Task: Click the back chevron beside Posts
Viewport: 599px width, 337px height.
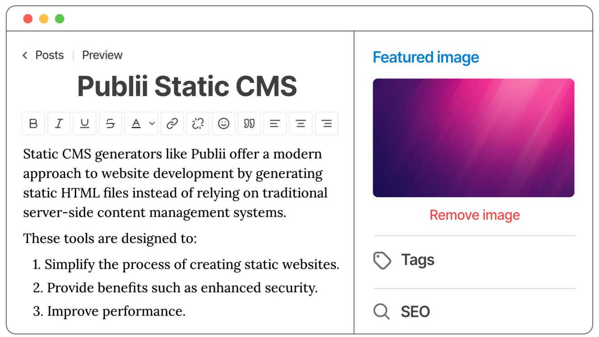Action: tap(25, 55)
